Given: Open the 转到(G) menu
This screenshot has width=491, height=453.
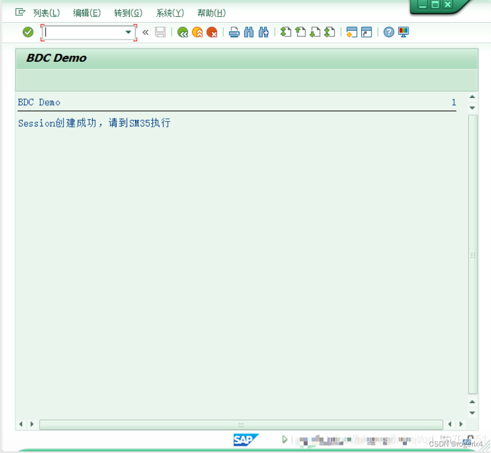Looking at the screenshot, I should pos(128,13).
